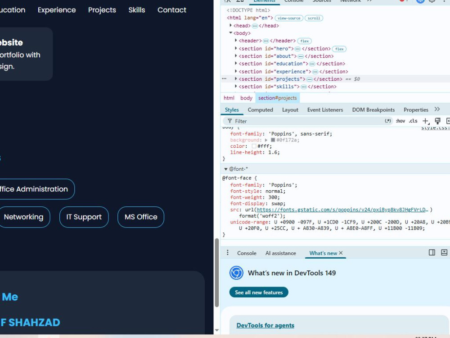Toggle regex filter icon in Styles

point(388,121)
